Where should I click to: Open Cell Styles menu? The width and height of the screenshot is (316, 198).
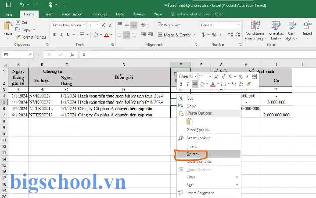point(291,30)
